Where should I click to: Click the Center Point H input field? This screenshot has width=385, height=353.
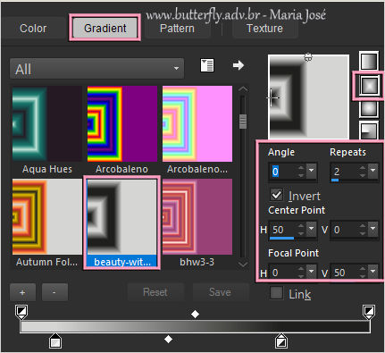[x=283, y=230]
